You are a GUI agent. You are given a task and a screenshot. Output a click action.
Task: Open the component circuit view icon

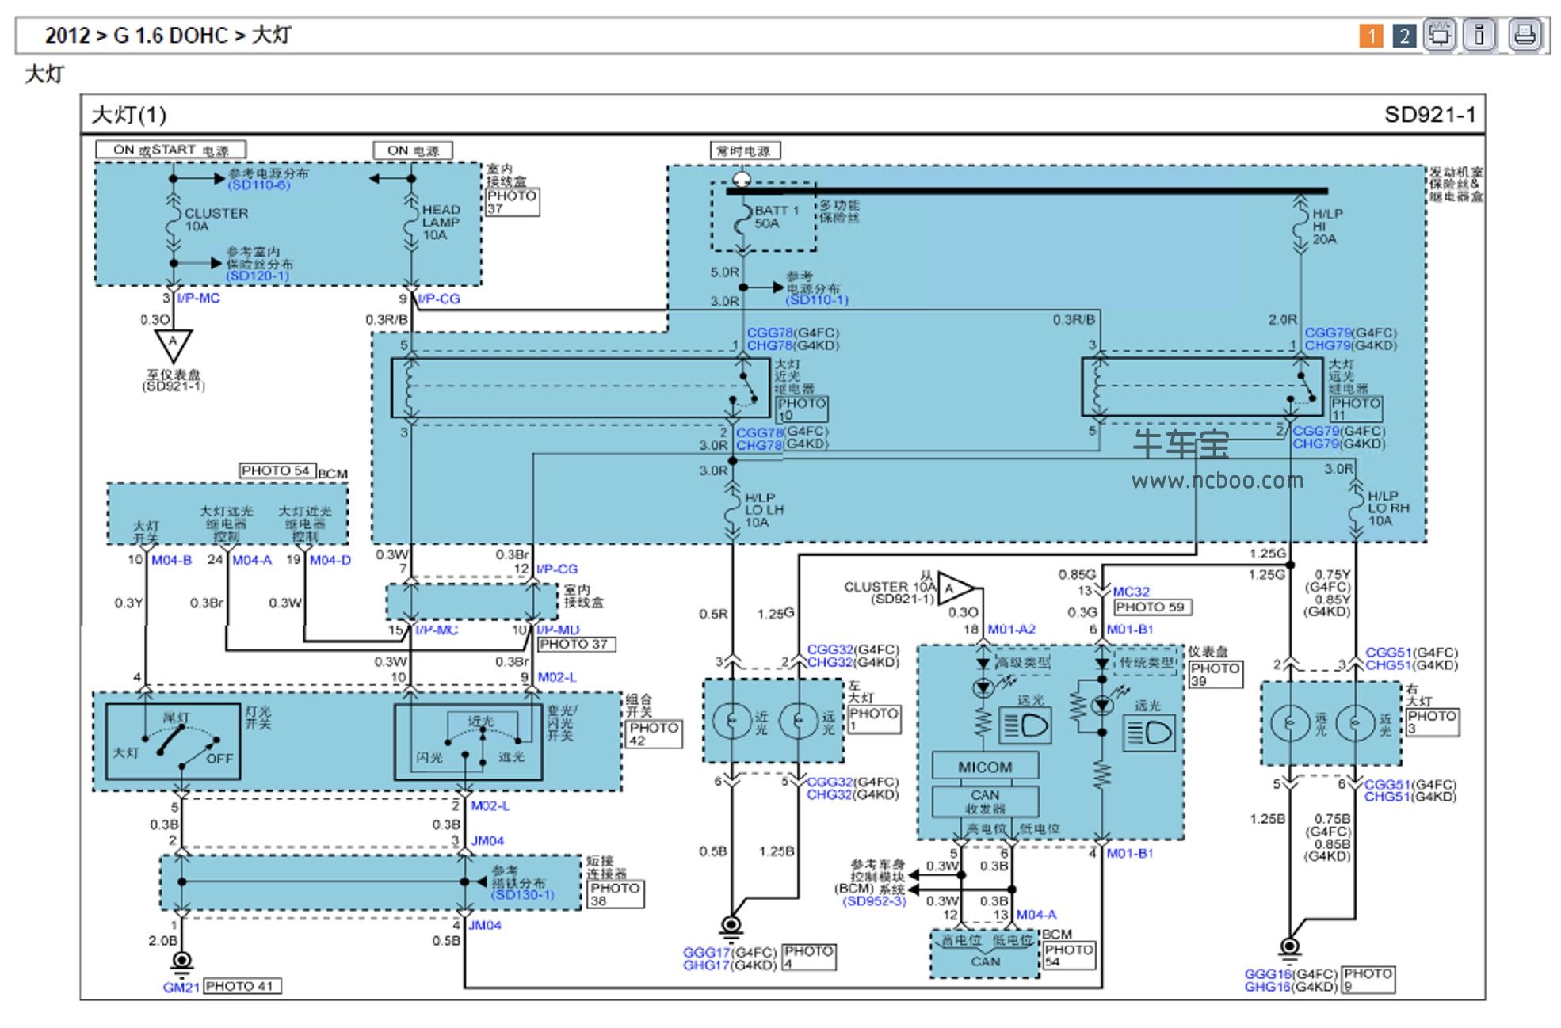pos(1440,36)
